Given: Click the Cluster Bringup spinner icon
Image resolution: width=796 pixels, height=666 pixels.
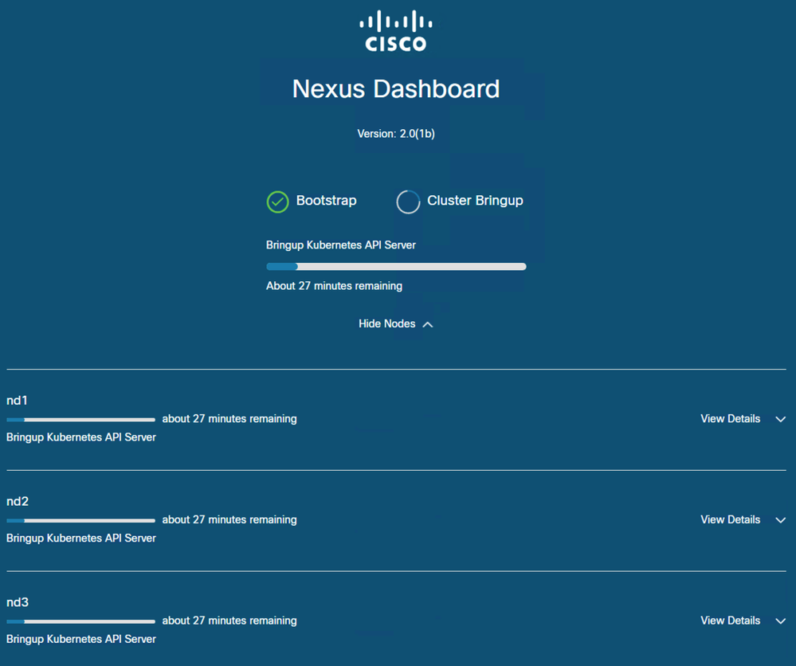Looking at the screenshot, I should coord(408,202).
